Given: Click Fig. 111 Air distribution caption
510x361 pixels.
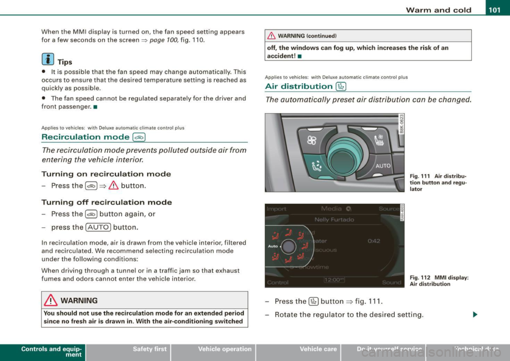Looking at the screenshot, I should (x=438, y=183).
